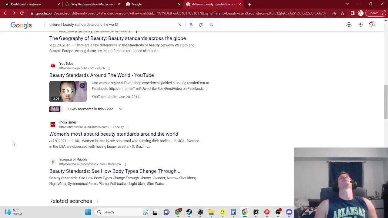Click the page vertical scrollbar thumb
Viewport: 388px width, 218px height.
pos(386,102)
